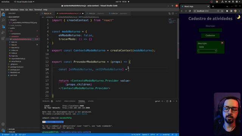The width and height of the screenshot is (242, 136).
Task: Open a new Chrome tab
Action: (213, 6)
